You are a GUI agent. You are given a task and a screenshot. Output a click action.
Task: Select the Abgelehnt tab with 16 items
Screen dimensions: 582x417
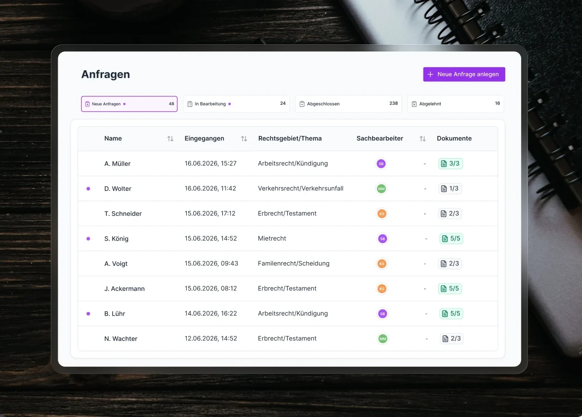coord(456,104)
